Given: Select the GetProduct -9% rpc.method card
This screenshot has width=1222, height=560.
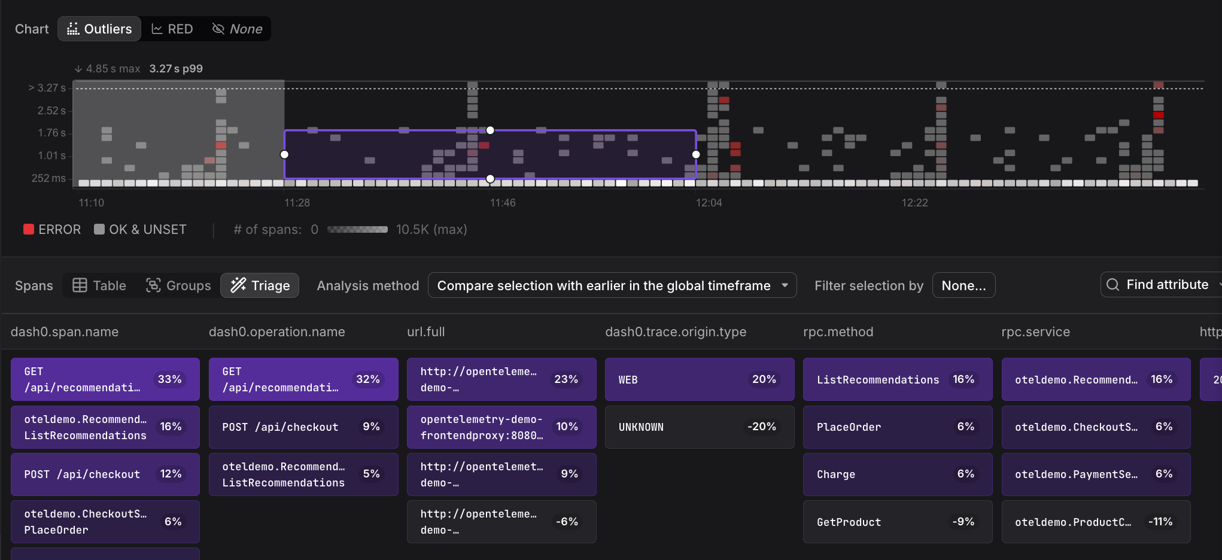Looking at the screenshot, I should [x=897, y=522].
